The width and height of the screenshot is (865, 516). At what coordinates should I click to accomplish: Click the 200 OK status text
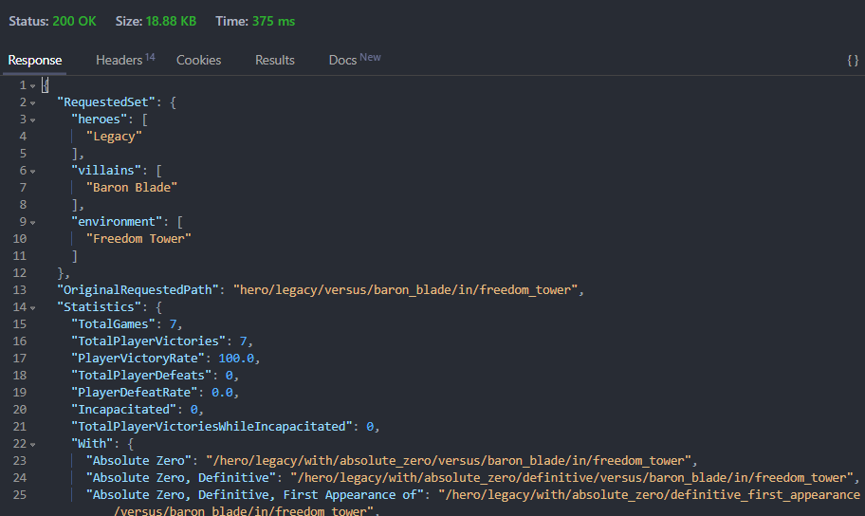(74, 21)
